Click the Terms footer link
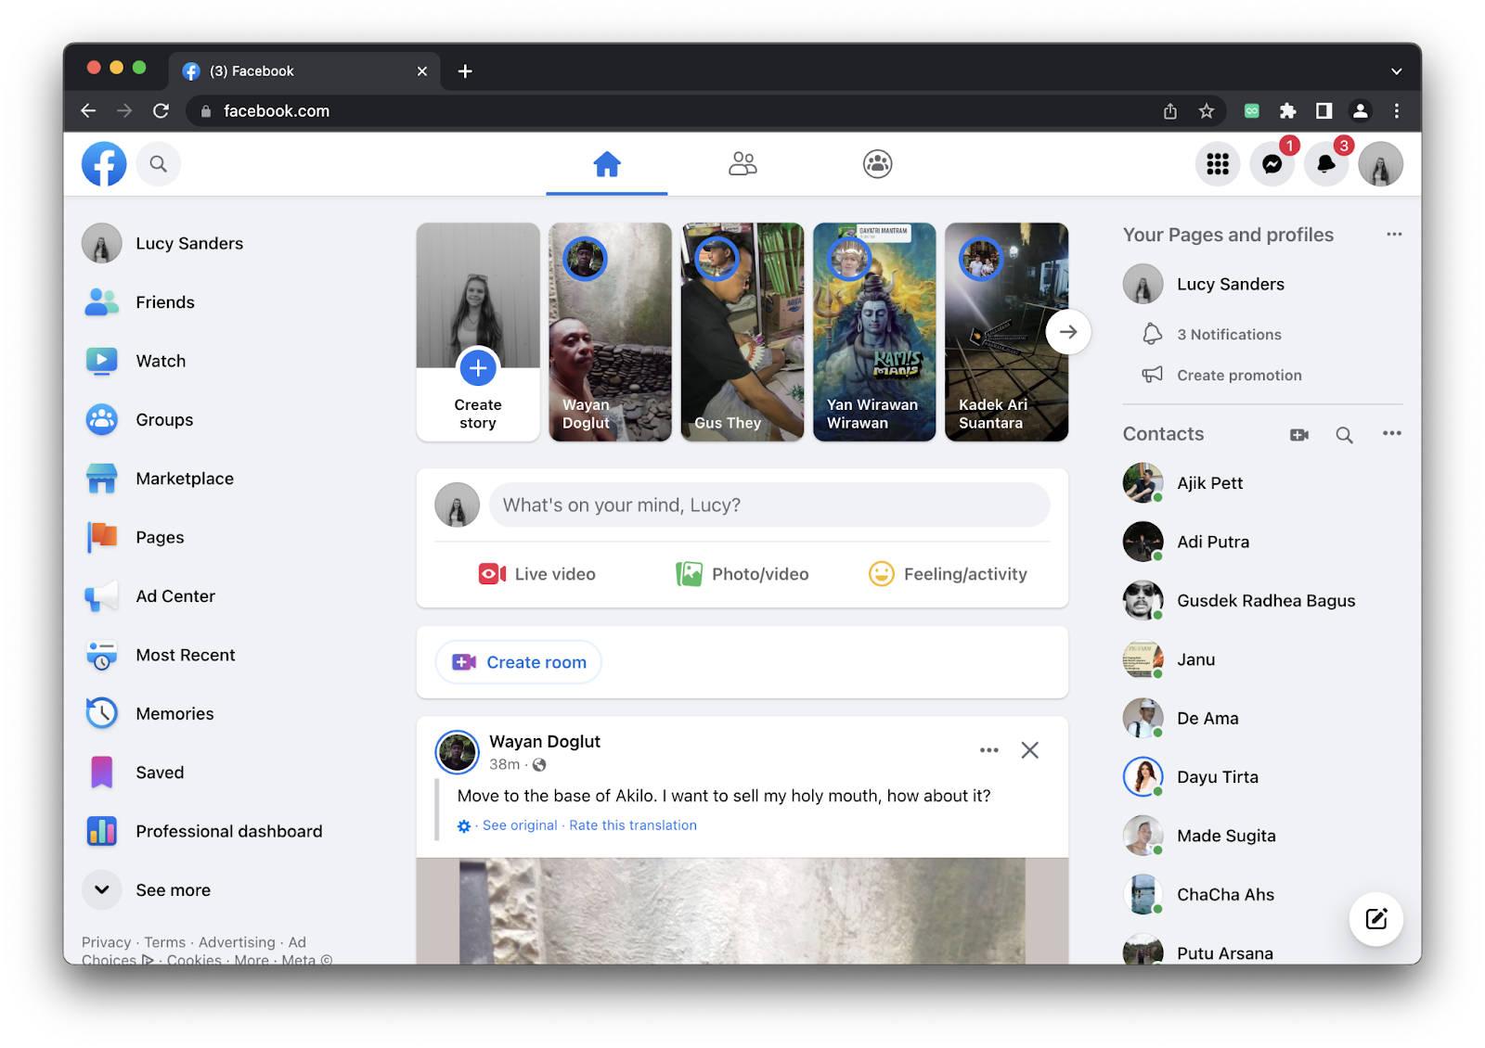1485x1048 pixels. [164, 942]
